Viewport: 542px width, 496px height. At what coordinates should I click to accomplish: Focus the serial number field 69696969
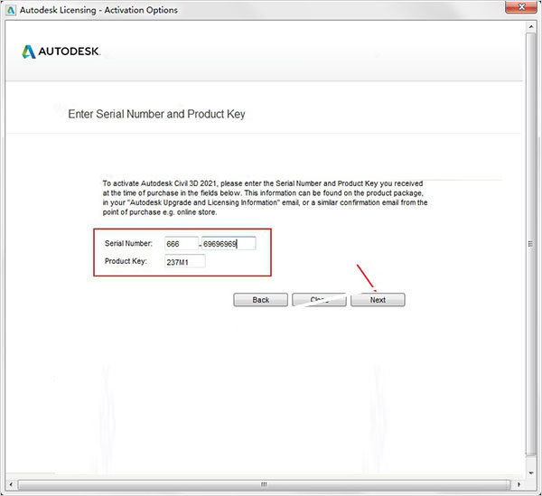[229, 244]
